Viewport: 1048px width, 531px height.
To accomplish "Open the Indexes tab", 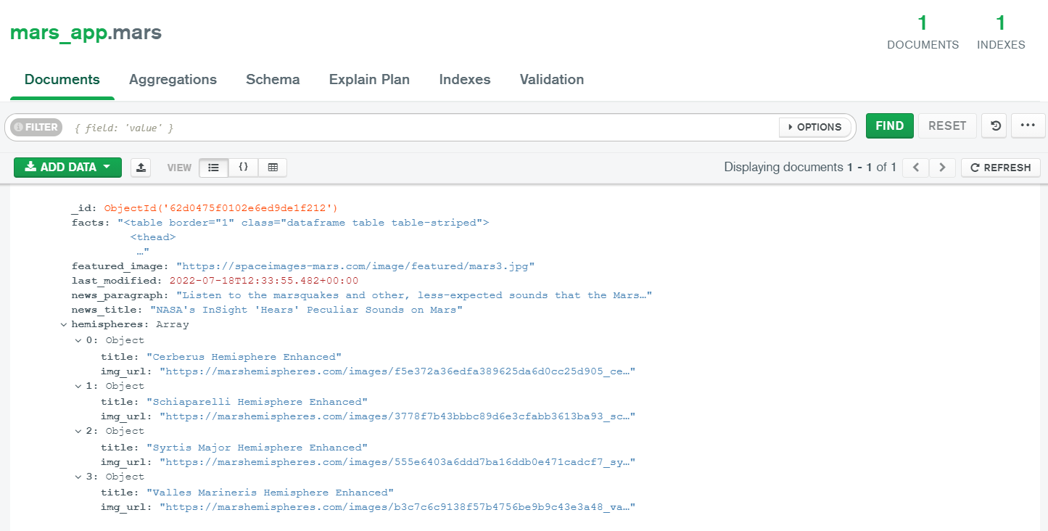I will point(465,80).
